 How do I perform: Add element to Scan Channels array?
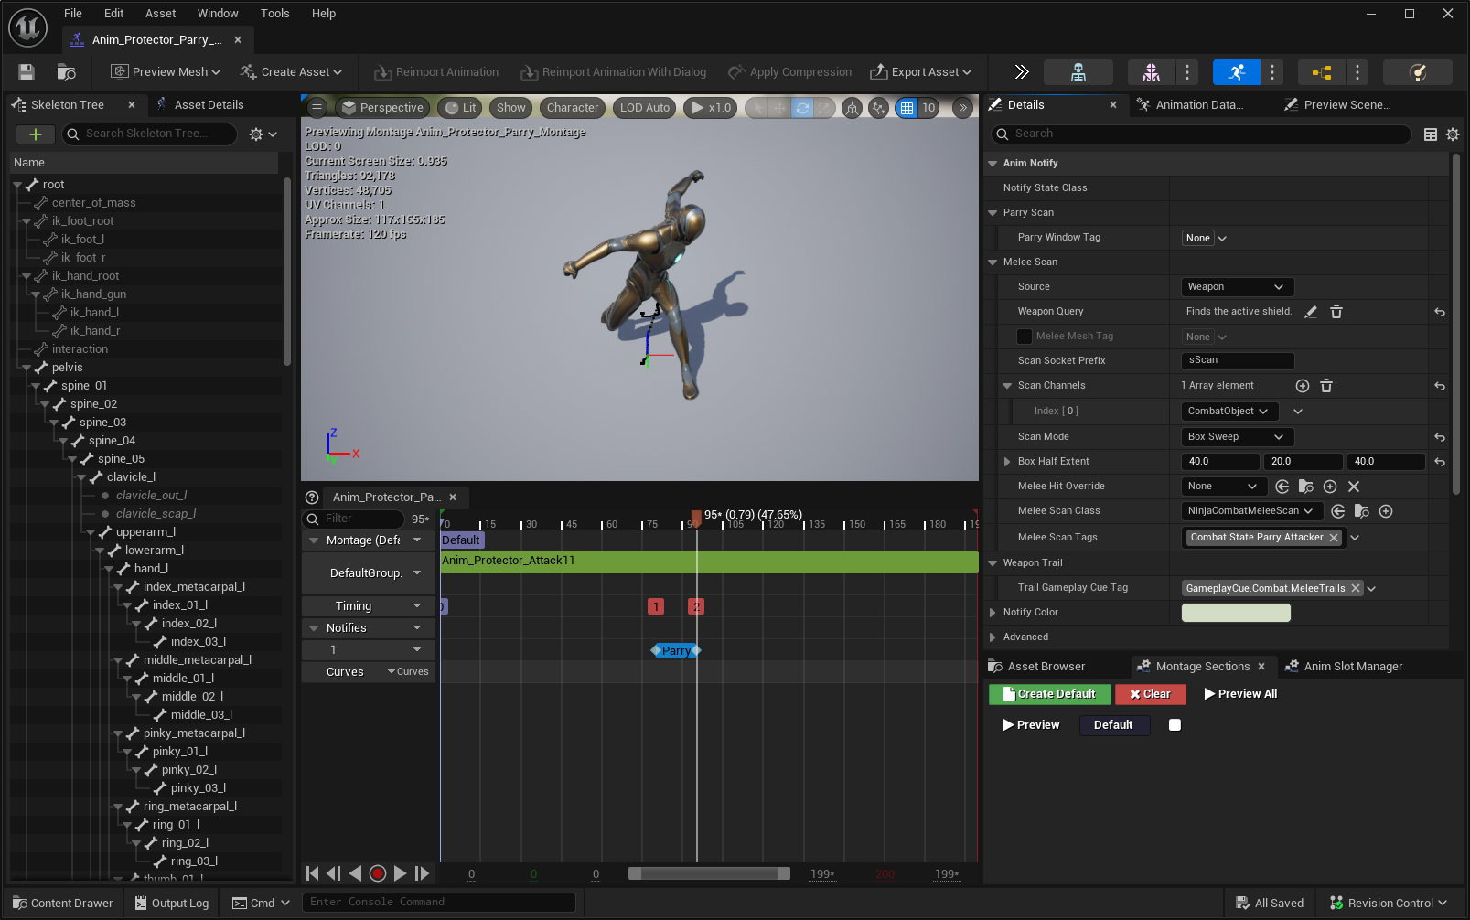(x=1303, y=386)
